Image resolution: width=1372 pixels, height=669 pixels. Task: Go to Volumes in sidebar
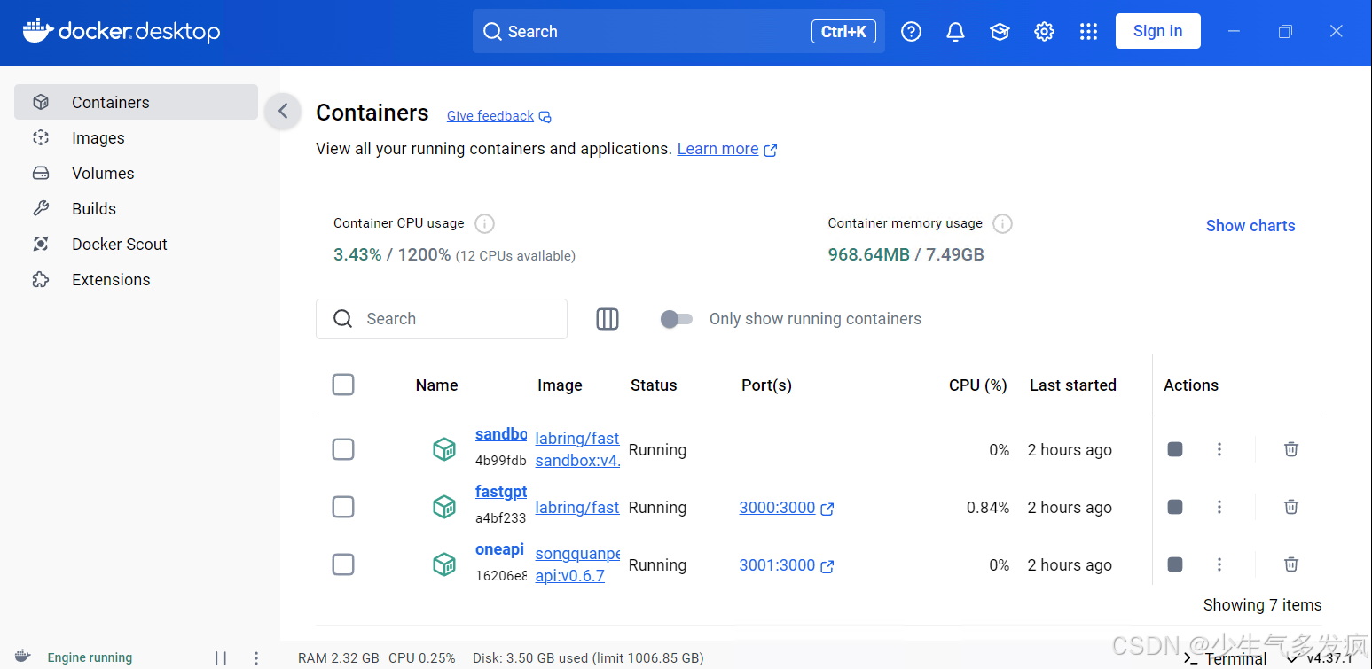[136, 173]
